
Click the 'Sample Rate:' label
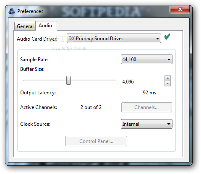tap(34, 60)
